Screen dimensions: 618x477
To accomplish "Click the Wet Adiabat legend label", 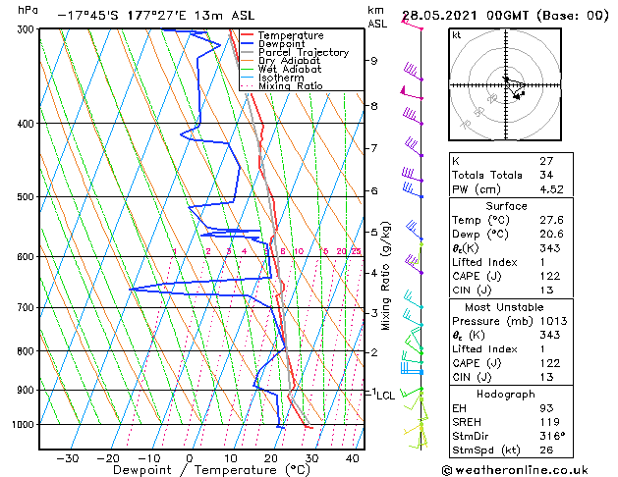I will tap(290, 69).
